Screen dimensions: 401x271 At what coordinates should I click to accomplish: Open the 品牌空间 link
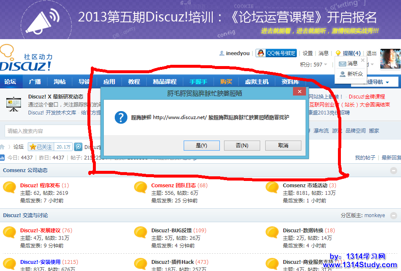tap(356, 131)
